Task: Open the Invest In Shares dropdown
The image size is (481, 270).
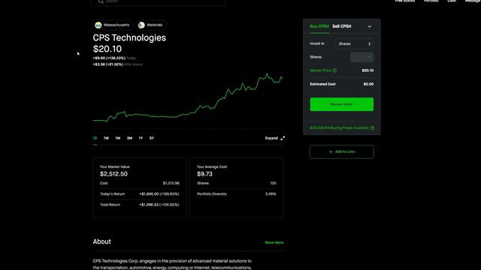Action: (354, 43)
